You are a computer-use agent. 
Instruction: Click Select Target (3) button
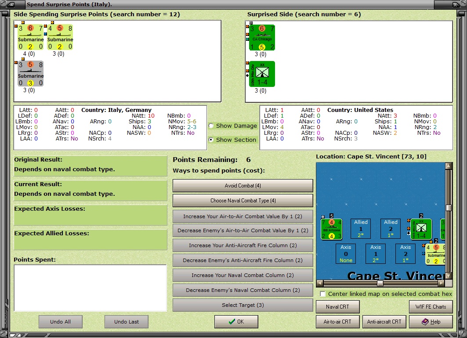tap(243, 305)
